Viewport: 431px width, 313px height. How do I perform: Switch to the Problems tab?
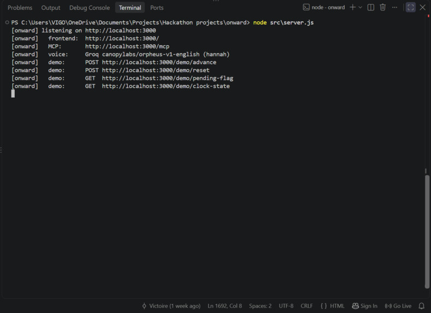coord(20,8)
